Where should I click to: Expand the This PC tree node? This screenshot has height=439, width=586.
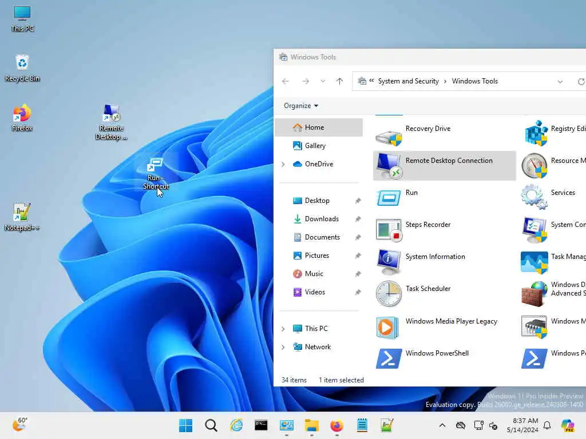coord(283,329)
